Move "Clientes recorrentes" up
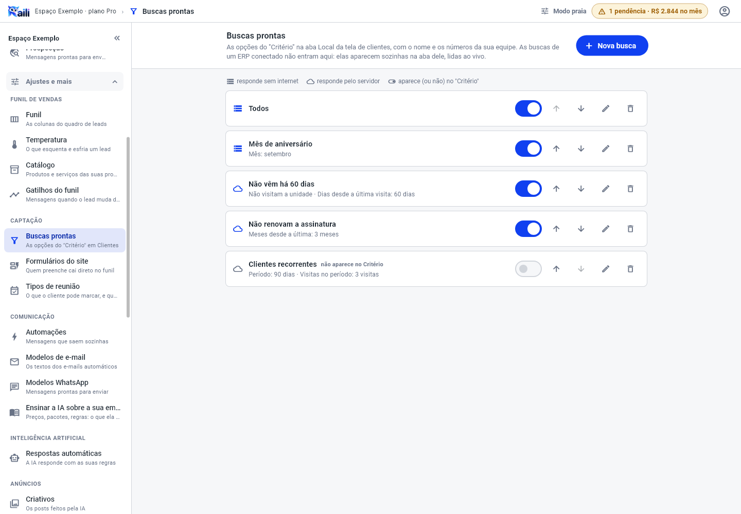The width and height of the screenshot is (741, 514). (556, 269)
